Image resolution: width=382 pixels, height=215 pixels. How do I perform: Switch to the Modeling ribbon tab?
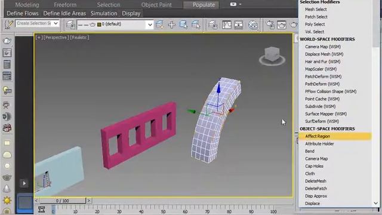click(27, 5)
